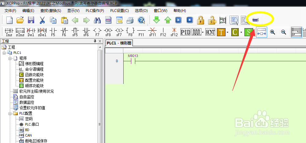
Task: Collapse the PLC配置 tree node
Action: tap(10, 113)
